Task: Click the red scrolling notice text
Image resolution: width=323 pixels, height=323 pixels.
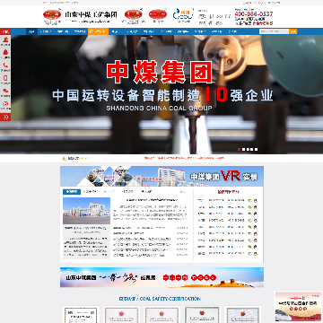Action: pyautogui.click(x=184, y=158)
